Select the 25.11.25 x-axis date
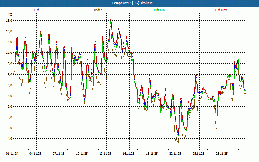259x162 pixels. click(x=198, y=154)
